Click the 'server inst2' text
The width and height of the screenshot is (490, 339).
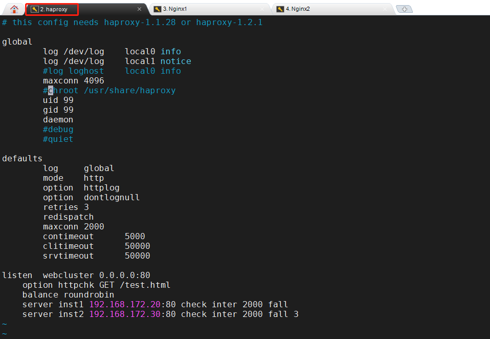pyautogui.click(x=53, y=314)
